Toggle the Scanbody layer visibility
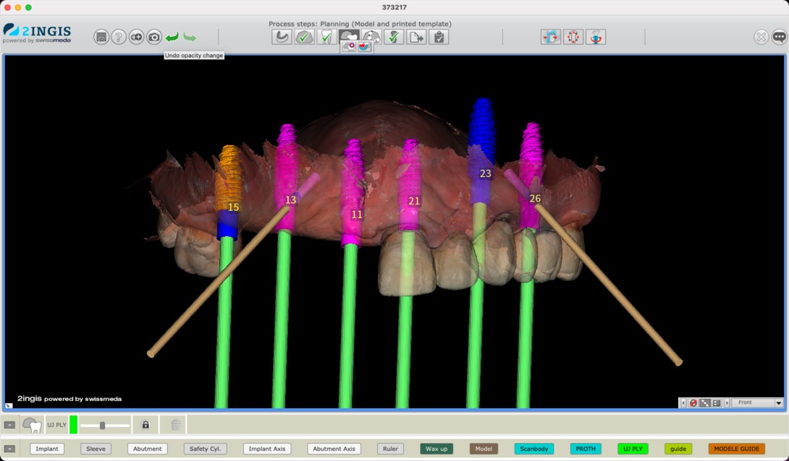Screen dimensions: 789x461 pos(534,449)
